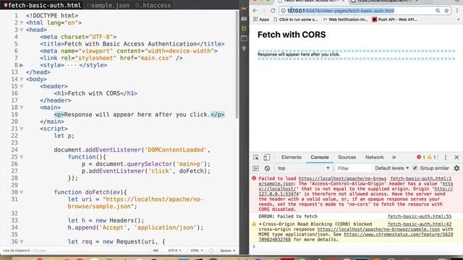Open the Click to run some s... bookmark

(296, 19)
